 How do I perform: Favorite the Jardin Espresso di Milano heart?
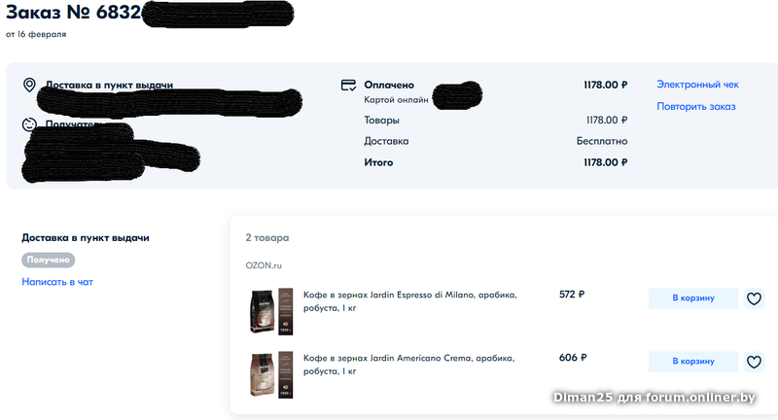click(754, 298)
